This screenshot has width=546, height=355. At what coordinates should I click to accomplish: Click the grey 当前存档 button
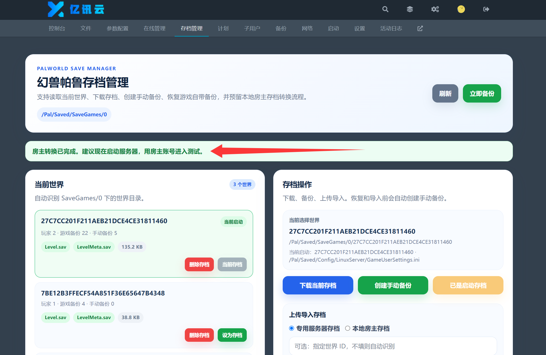pyautogui.click(x=232, y=264)
